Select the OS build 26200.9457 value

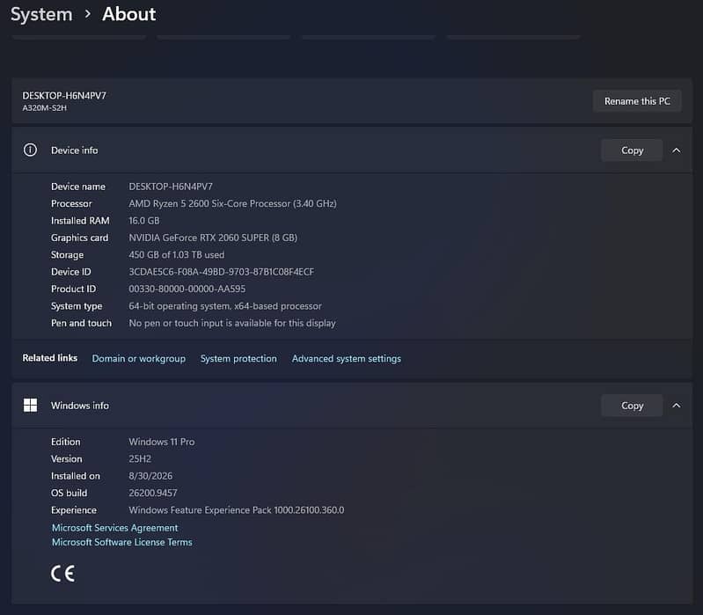[x=153, y=493]
